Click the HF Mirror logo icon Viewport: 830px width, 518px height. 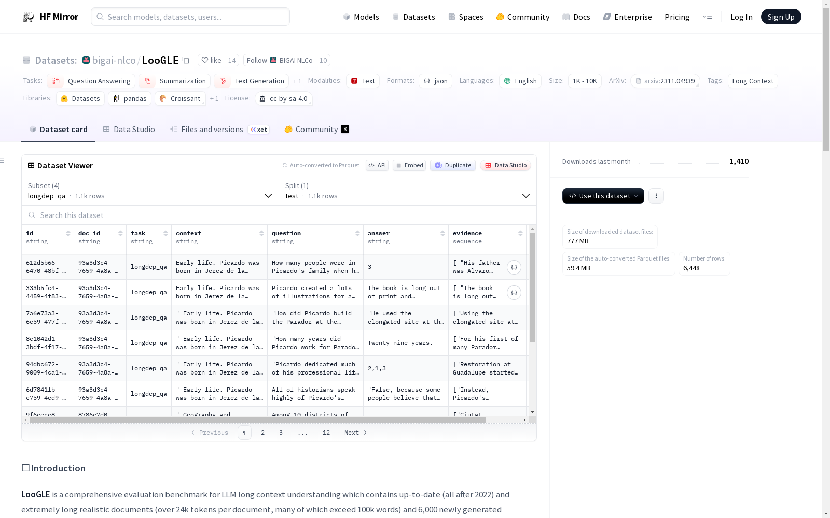(29, 17)
